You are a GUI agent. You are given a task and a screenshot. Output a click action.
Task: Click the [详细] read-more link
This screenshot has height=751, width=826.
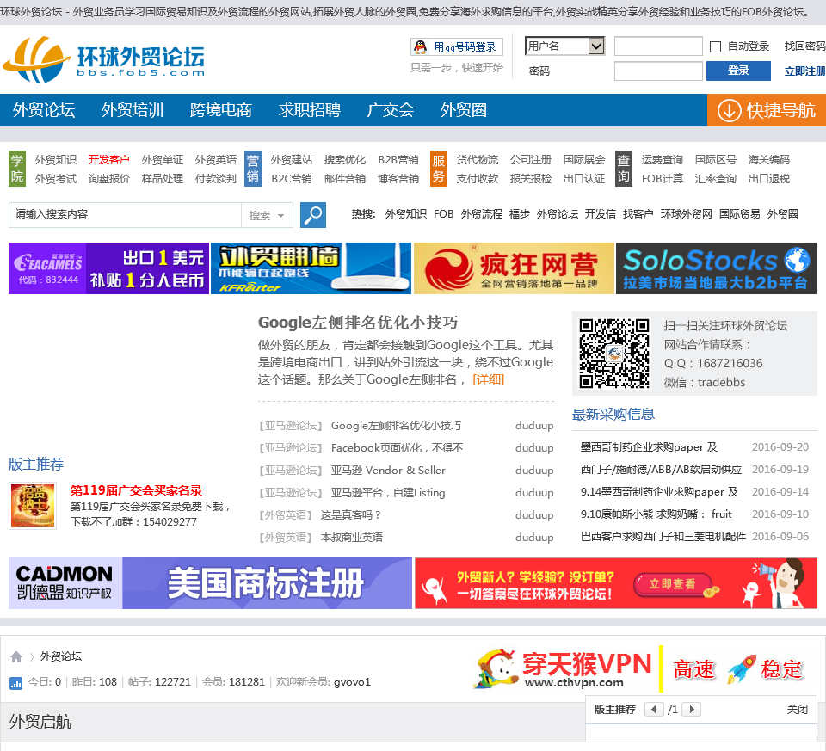point(489,379)
